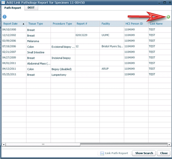Click the Lumpectomy procedure cell

click(x=63, y=75)
